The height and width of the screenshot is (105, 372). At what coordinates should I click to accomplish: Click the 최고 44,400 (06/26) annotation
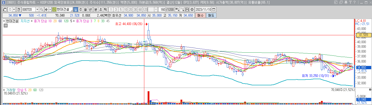129,24
